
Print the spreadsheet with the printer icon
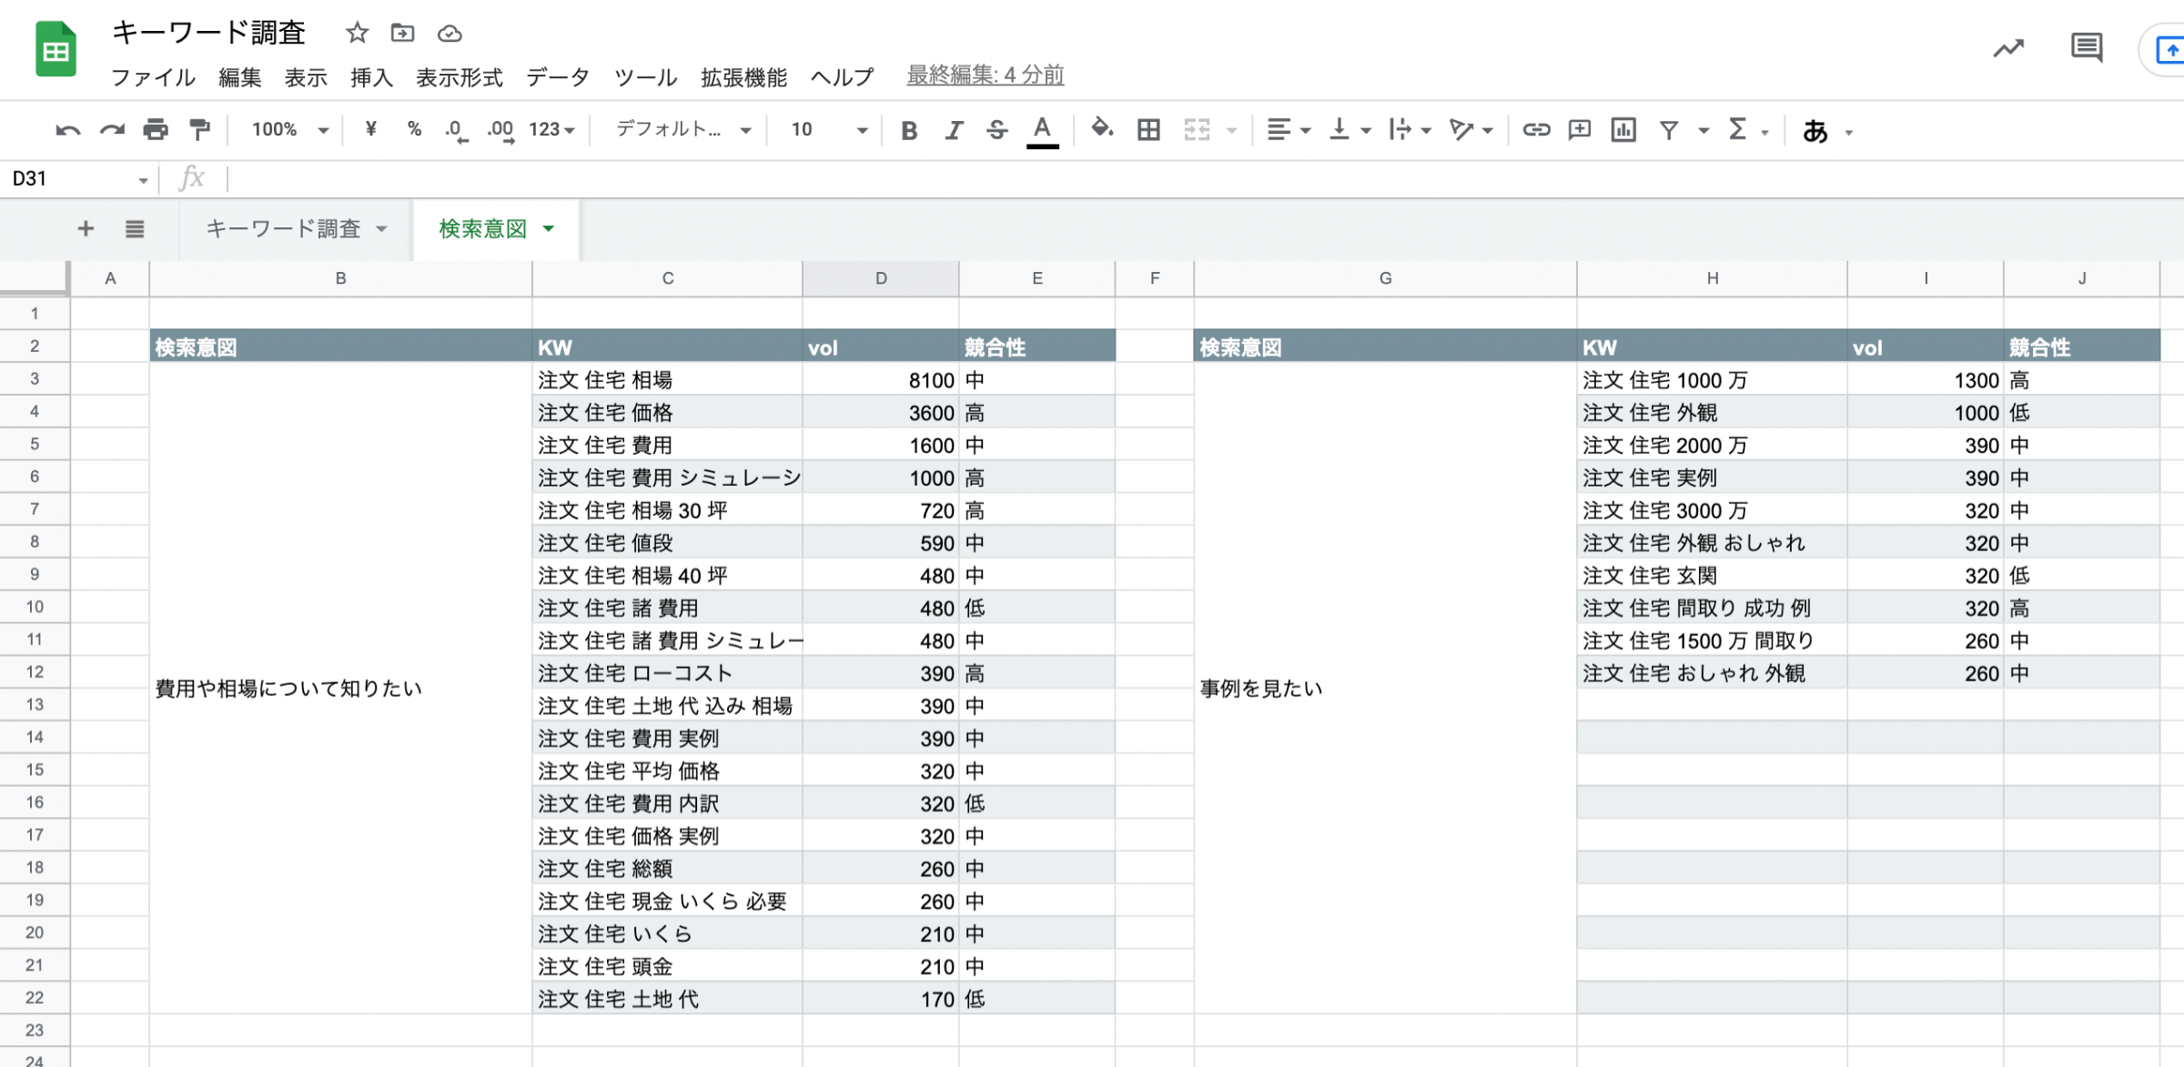tap(156, 130)
